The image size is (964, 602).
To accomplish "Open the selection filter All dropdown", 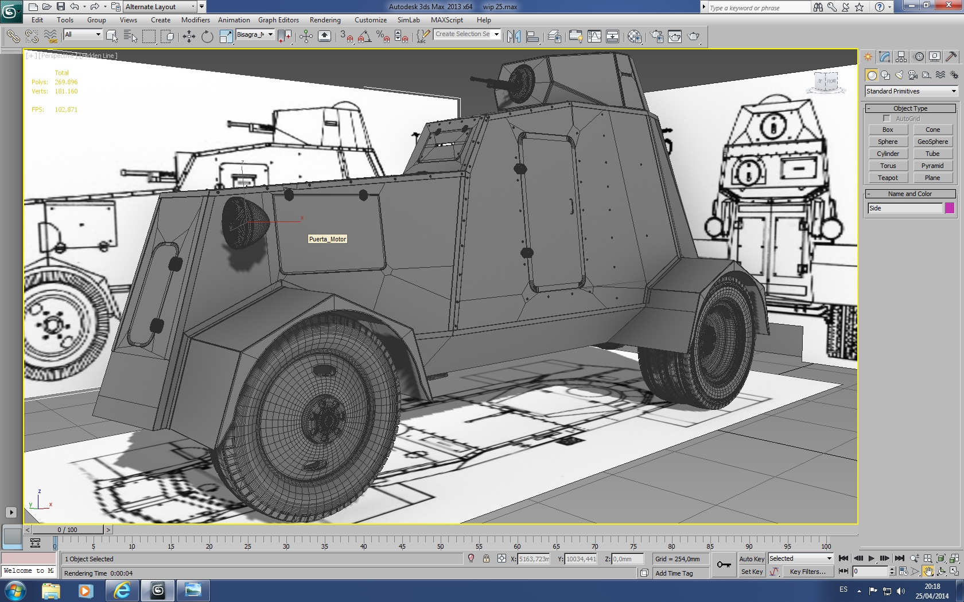I will click(83, 35).
